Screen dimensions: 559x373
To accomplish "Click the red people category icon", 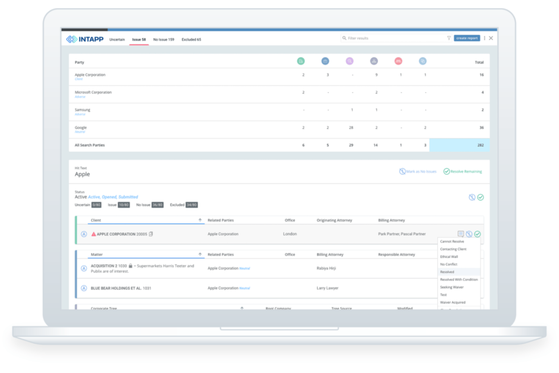I will pyautogui.click(x=398, y=61).
